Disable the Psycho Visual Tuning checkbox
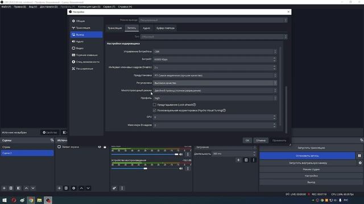This screenshot has width=364, height=204. [155, 110]
